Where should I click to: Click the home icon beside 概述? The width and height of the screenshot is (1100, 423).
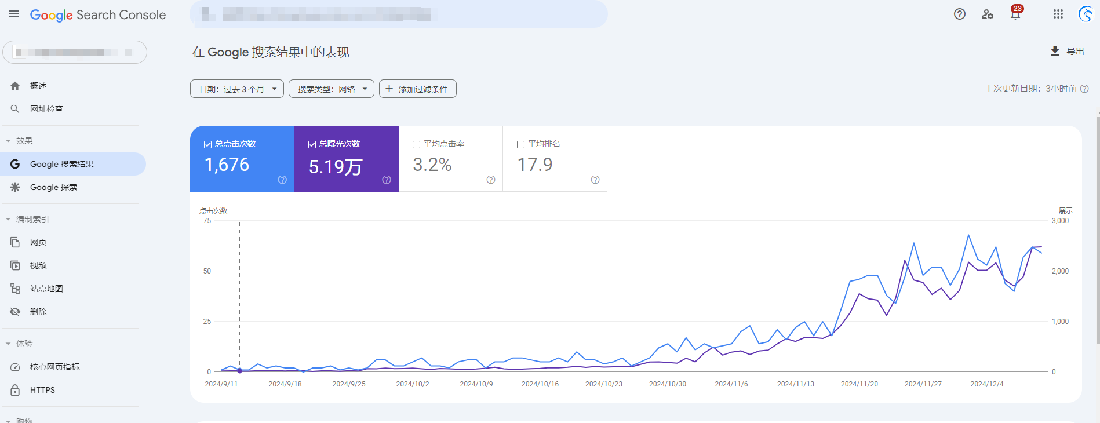[15, 86]
